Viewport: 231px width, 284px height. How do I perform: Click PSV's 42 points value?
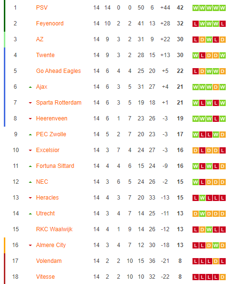coord(180,8)
